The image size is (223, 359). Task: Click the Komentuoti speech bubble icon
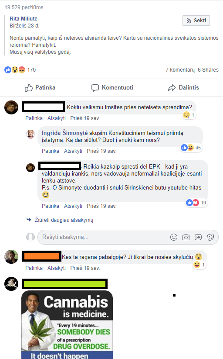click(95, 88)
